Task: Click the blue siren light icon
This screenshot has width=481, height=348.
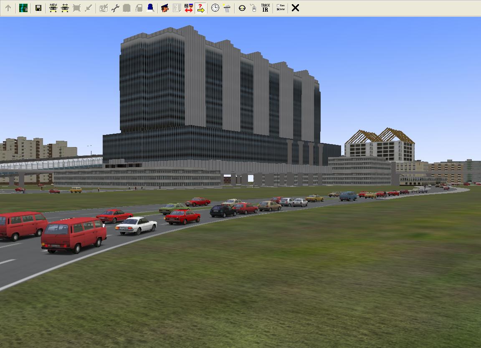Action: pos(151,8)
